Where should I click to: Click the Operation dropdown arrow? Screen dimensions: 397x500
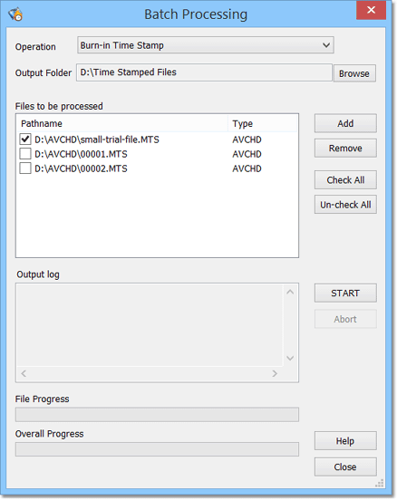pos(325,45)
